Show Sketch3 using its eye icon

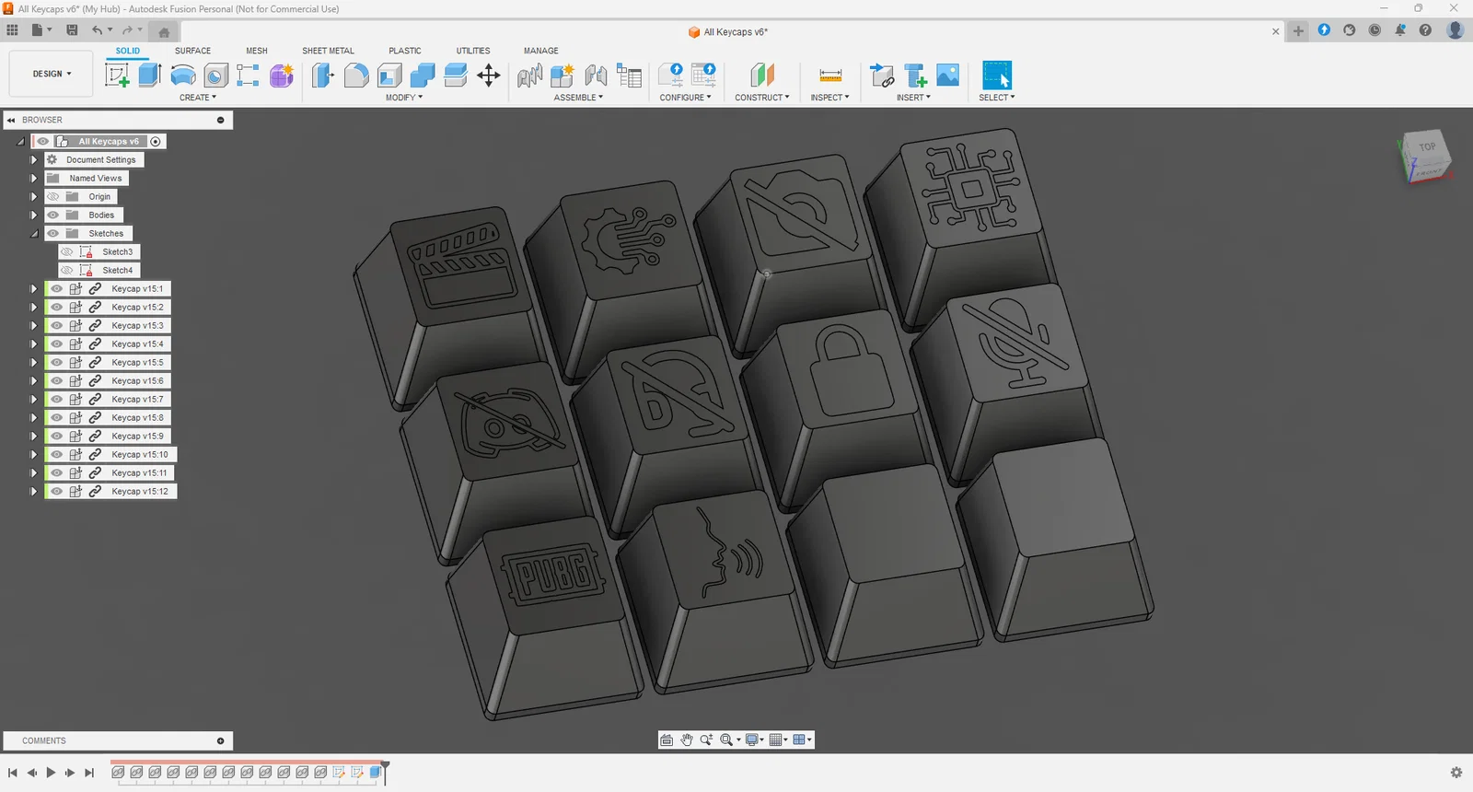coord(67,251)
